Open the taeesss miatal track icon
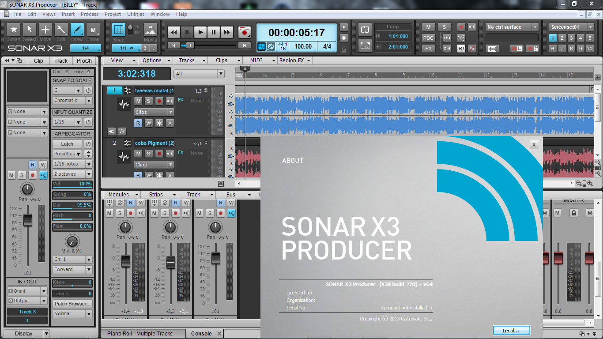 (124, 105)
